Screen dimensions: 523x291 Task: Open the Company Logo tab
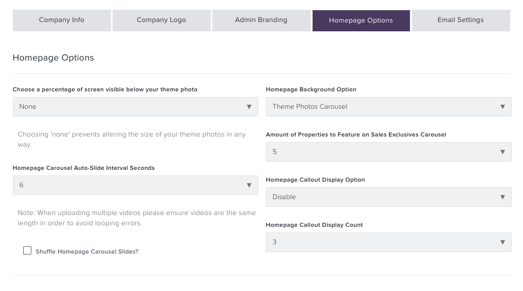161,21
